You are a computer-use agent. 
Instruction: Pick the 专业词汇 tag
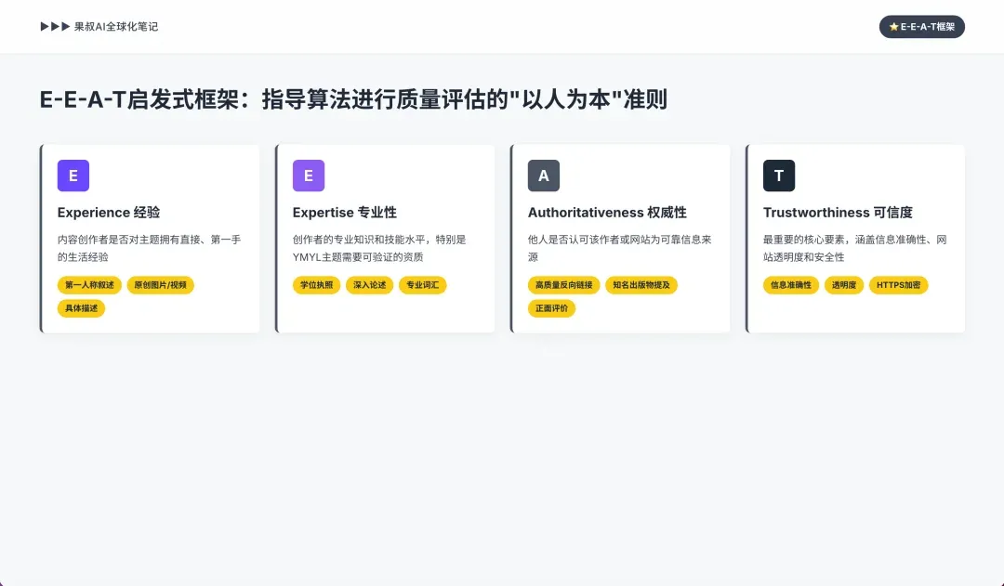(x=423, y=285)
